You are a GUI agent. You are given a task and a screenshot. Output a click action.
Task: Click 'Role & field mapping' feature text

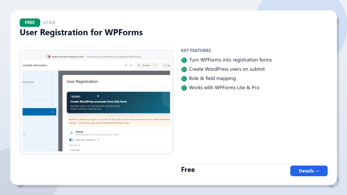tap(213, 79)
